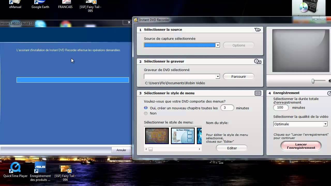Click the volume slider handle under preview
This screenshot has width=331, height=186.
313,81
